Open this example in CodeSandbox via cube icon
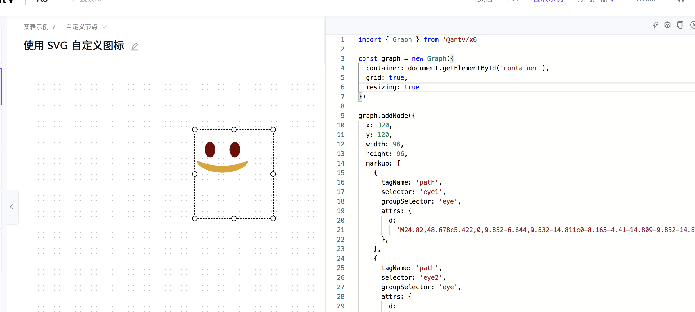The width and height of the screenshot is (695, 312). [667, 25]
